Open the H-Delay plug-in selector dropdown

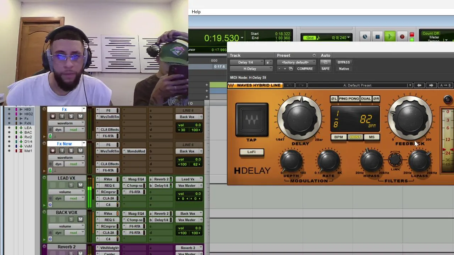tap(251, 69)
